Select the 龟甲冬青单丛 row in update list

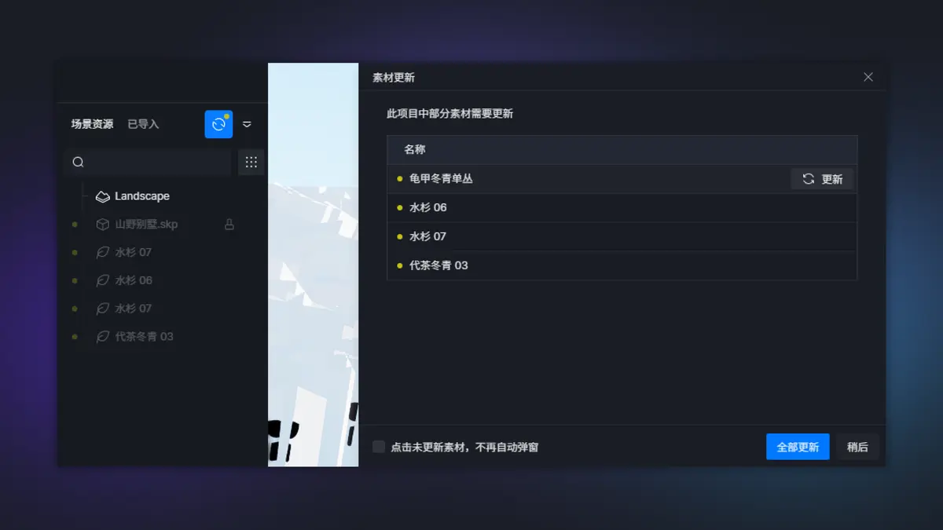point(622,179)
